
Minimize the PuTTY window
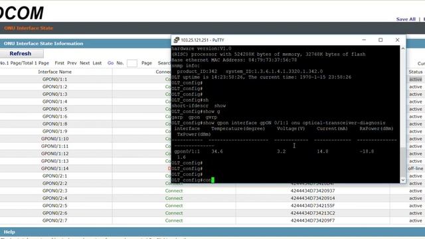coord(364,40)
